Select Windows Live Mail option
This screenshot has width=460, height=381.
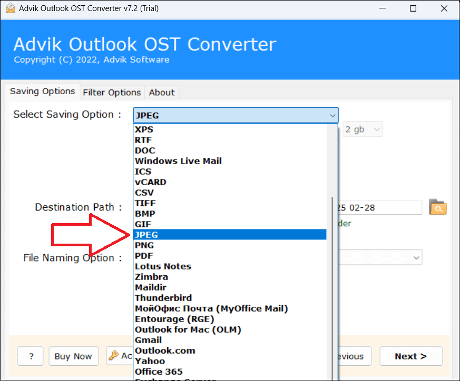pos(230,161)
